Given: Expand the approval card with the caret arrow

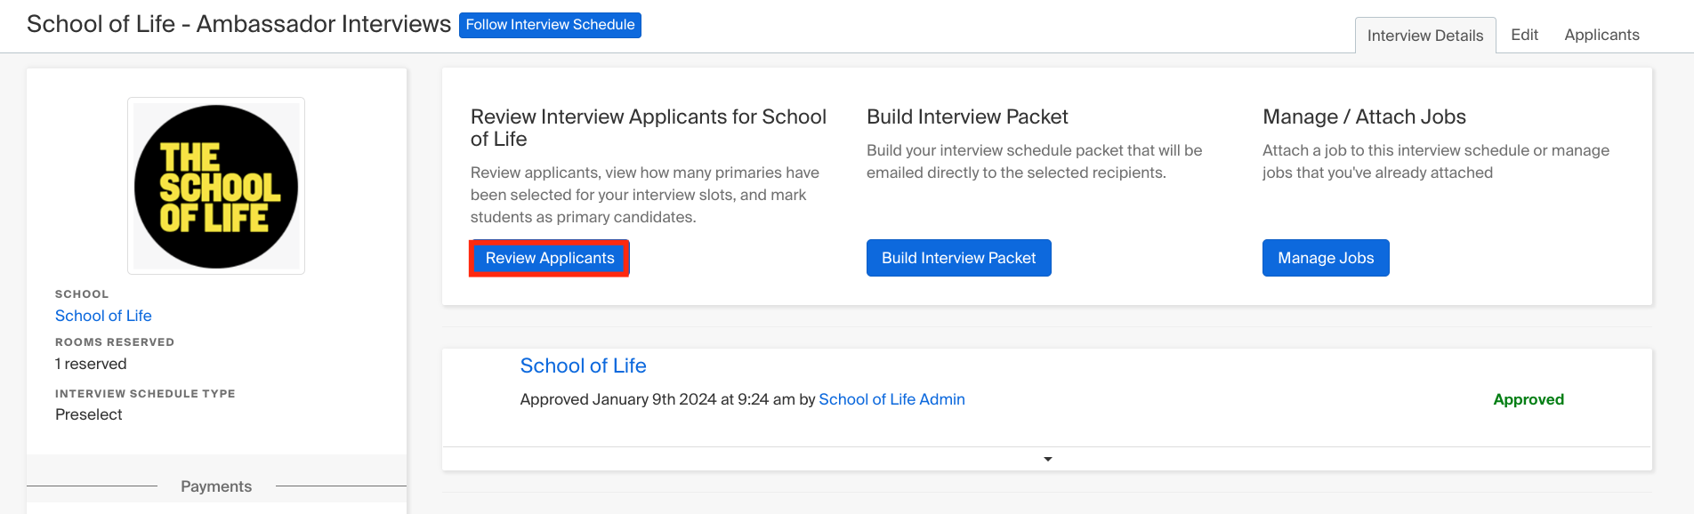Looking at the screenshot, I should click(x=1047, y=459).
